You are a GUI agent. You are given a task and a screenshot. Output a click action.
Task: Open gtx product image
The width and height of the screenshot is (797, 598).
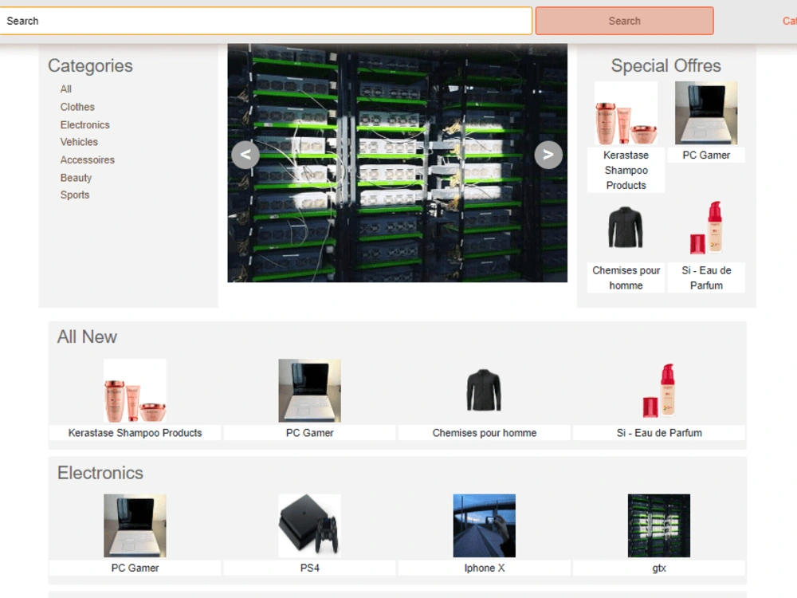coord(659,525)
